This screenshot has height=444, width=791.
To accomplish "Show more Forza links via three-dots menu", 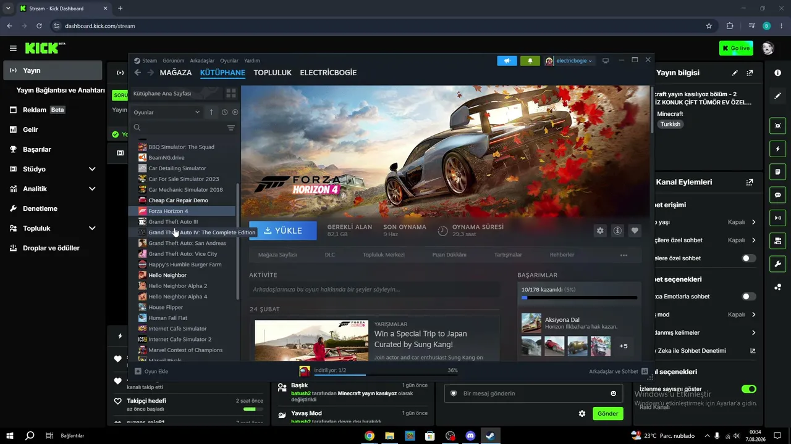I will (624, 255).
